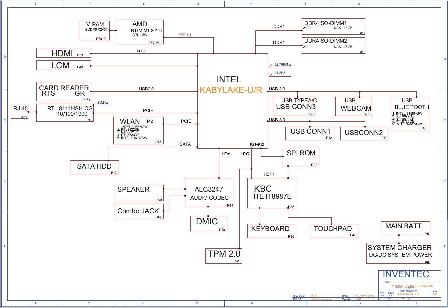Click the USB 3.0 bus label

pos(277,120)
